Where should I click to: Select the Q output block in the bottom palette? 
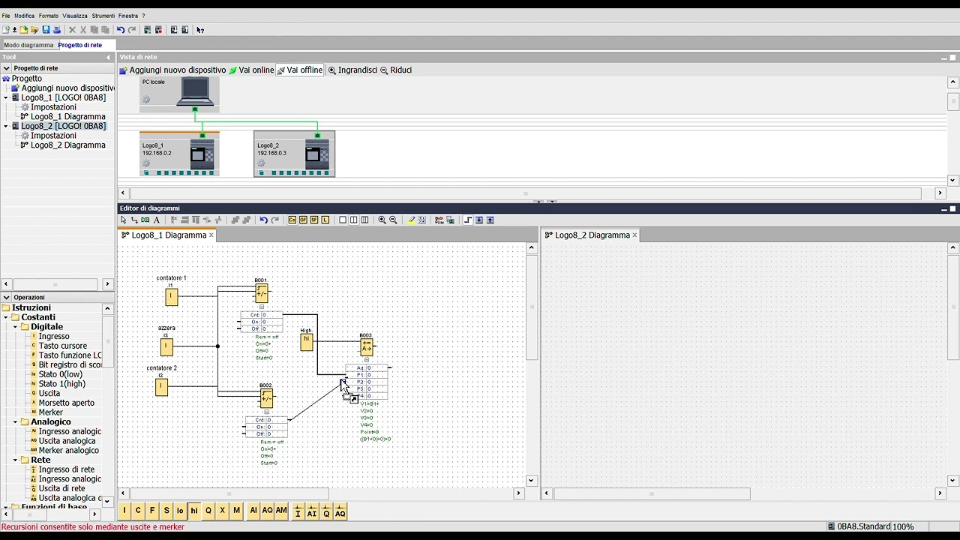pos(208,511)
